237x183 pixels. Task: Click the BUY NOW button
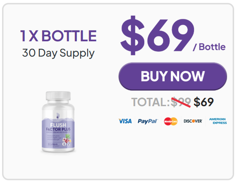pyautogui.click(x=172, y=76)
